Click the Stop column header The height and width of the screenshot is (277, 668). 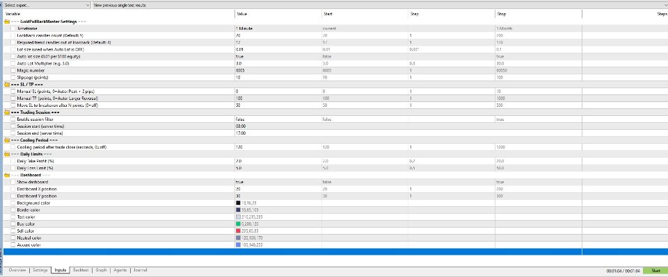pyautogui.click(x=539, y=14)
